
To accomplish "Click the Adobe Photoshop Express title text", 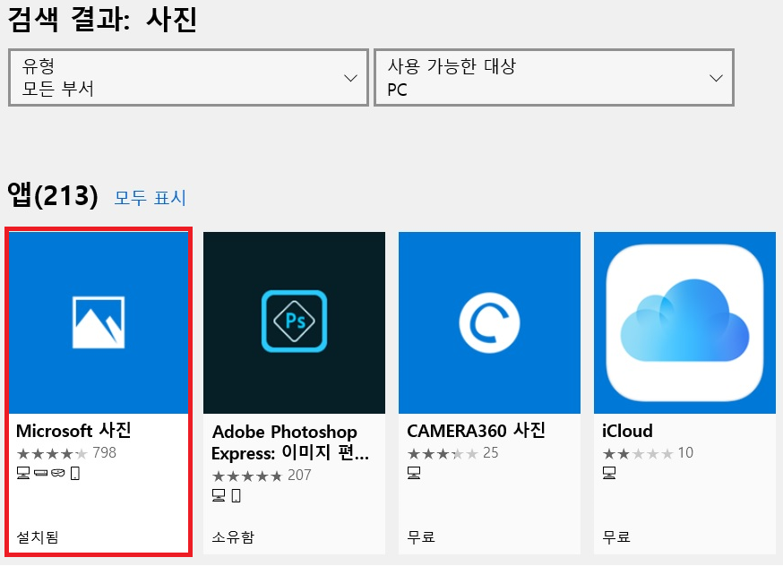I will click(x=290, y=442).
